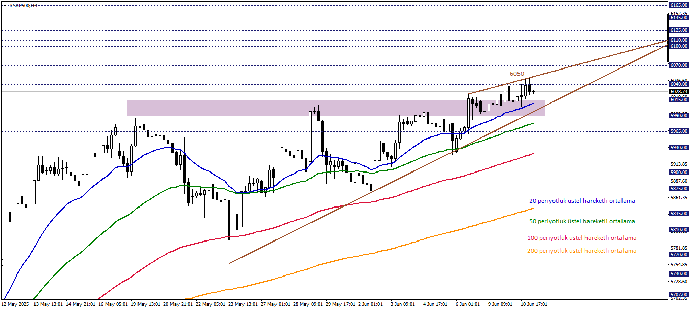
Task: Select the 5835.00 price level label
Action: (x=678, y=214)
